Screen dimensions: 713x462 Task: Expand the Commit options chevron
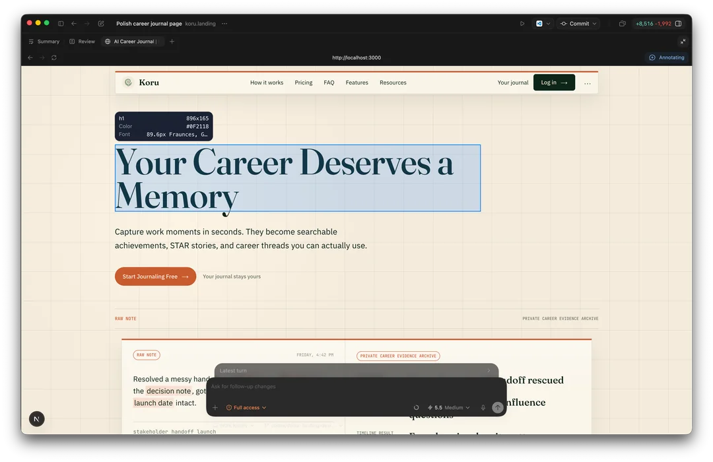click(x=594, y=24)
